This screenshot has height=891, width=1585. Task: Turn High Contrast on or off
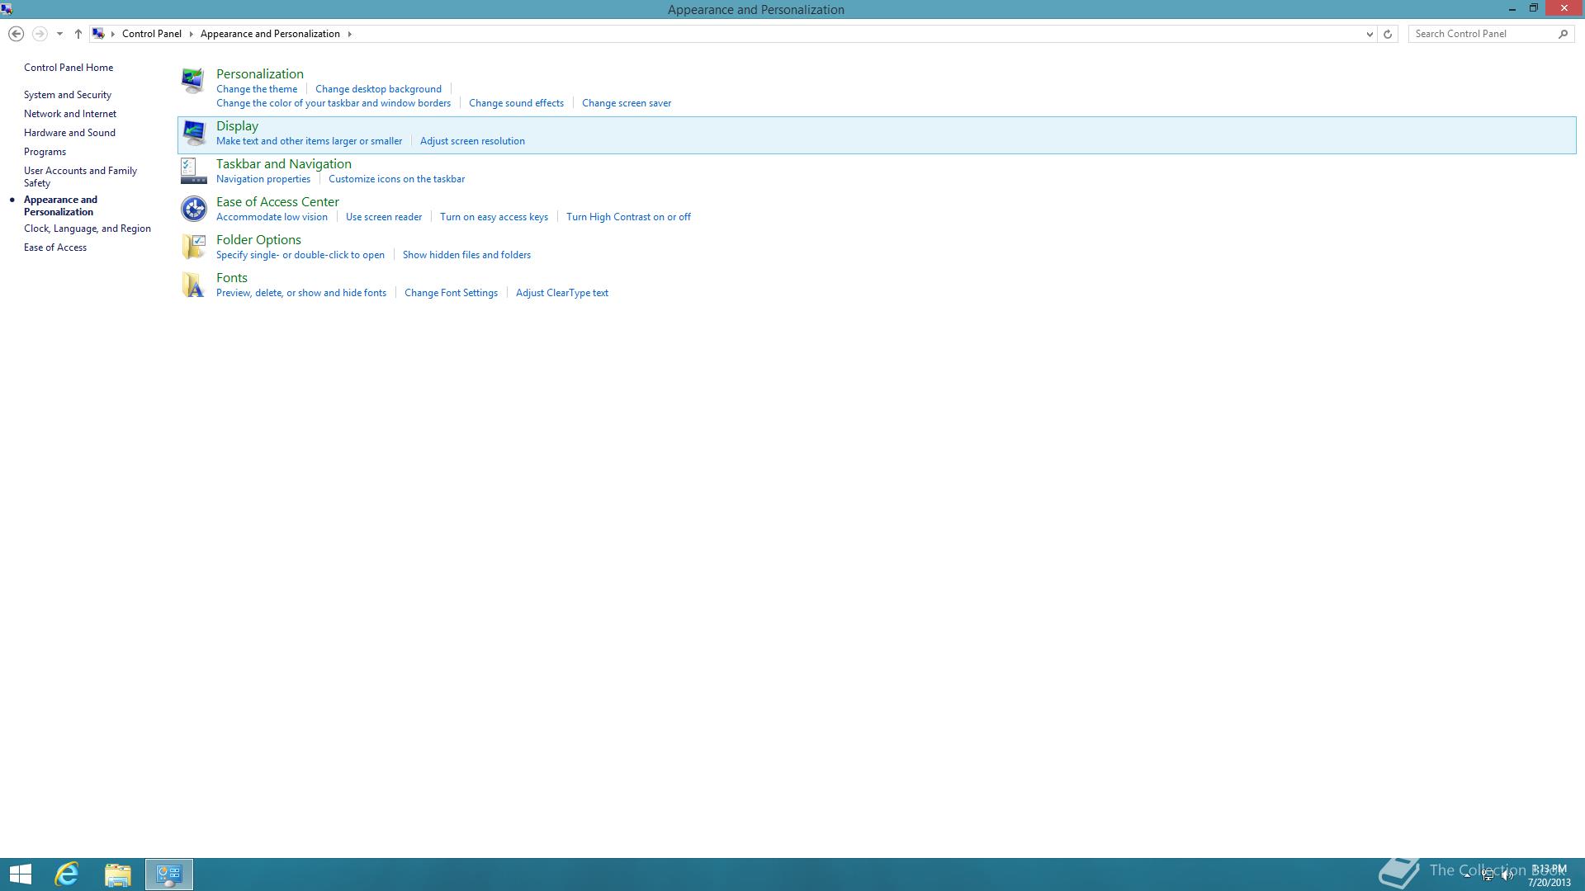coord(628,217)
